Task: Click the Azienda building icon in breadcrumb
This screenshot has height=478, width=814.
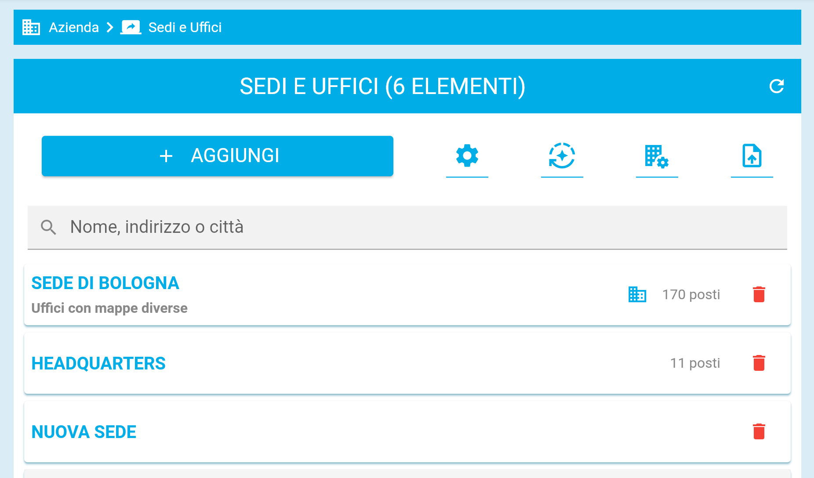Action: click(31, 27)
